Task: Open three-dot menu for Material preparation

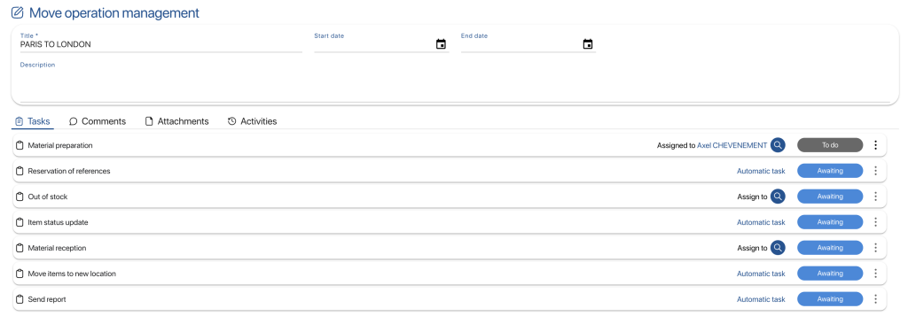Action: pos(875,145)
